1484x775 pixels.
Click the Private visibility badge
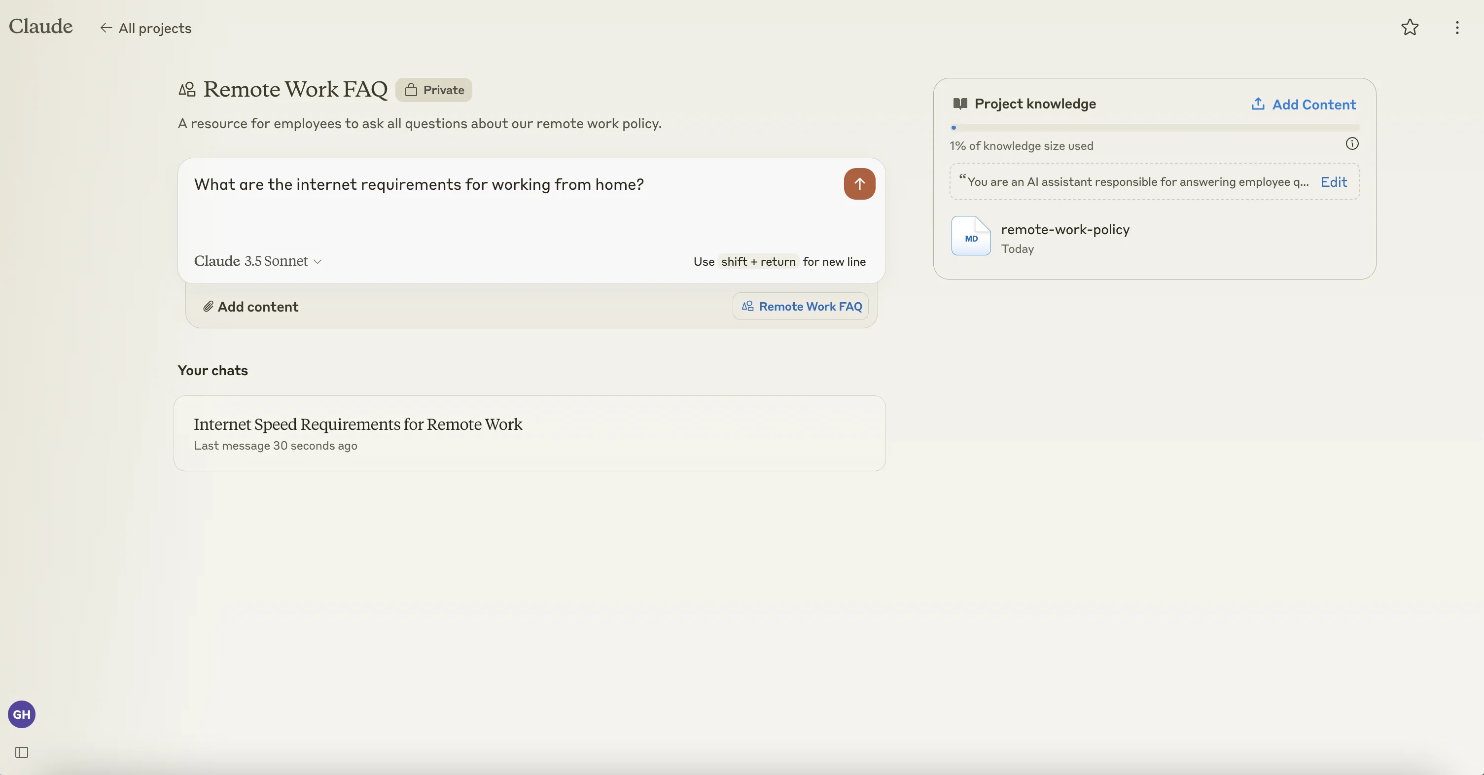434,90
